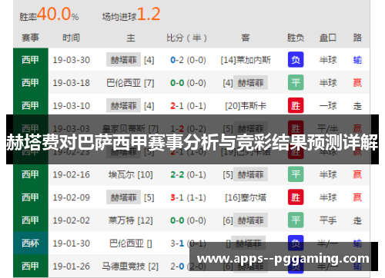Image resolution: width=385 pixels, height=278 pixels.
Task: Click score 0-0 (0-0) for 19-03-18
Action: point(188,83)
